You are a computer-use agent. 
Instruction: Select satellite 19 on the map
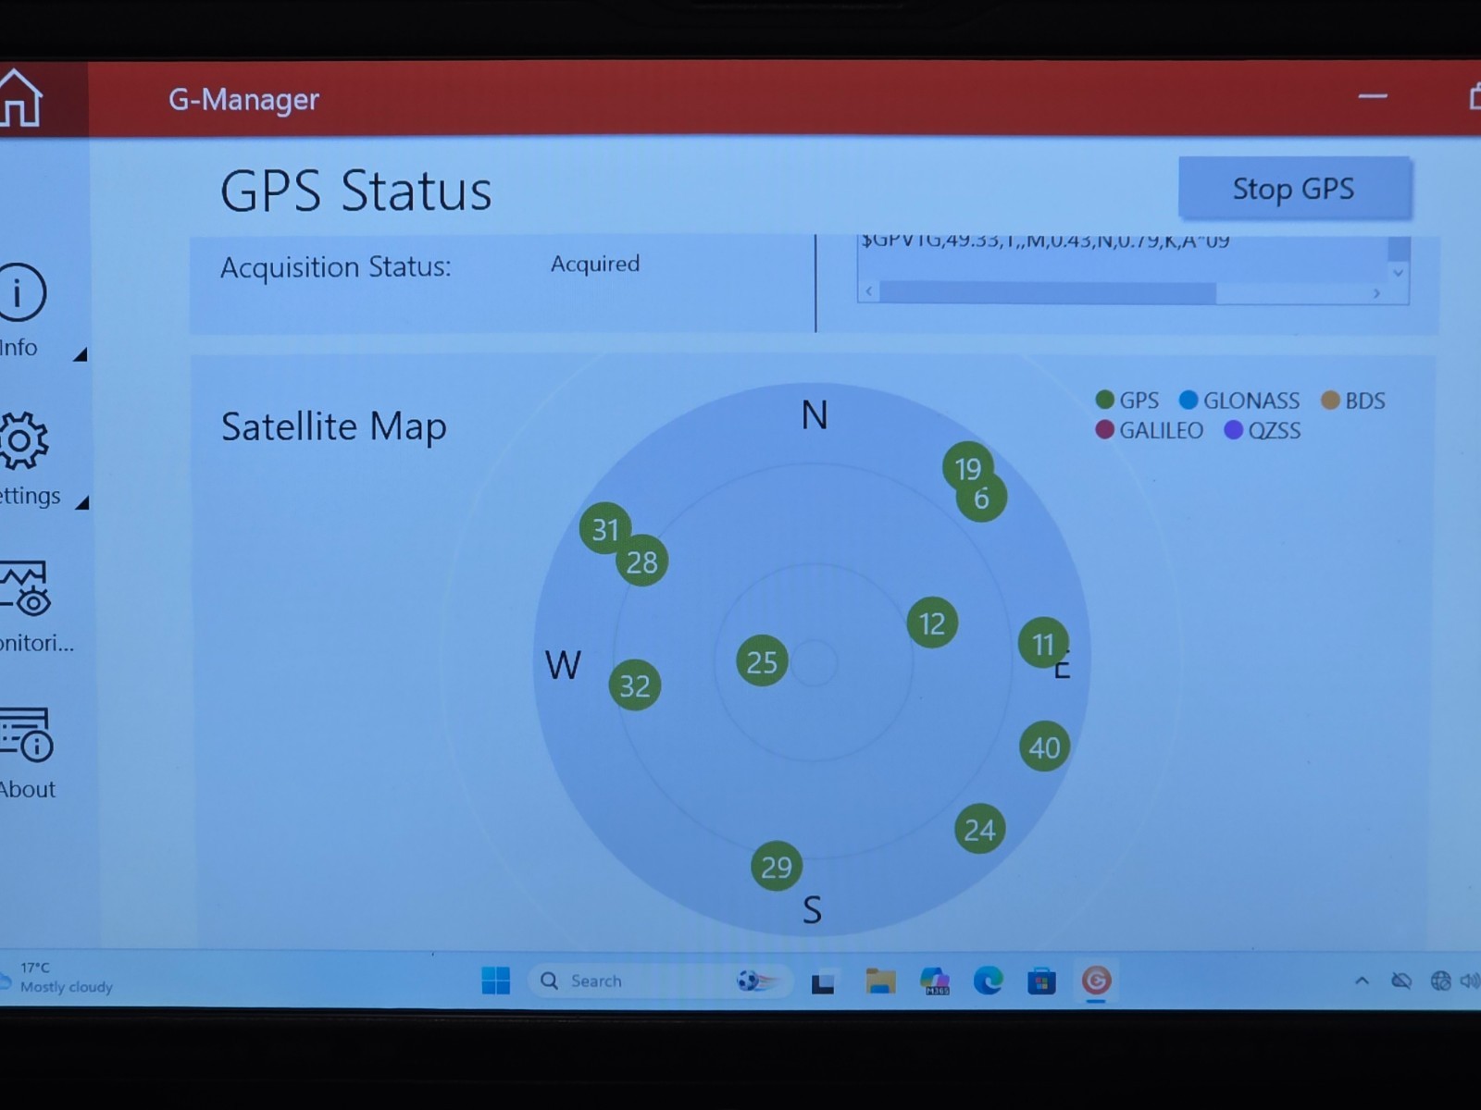pyautogui.click(x=967, y=468)
